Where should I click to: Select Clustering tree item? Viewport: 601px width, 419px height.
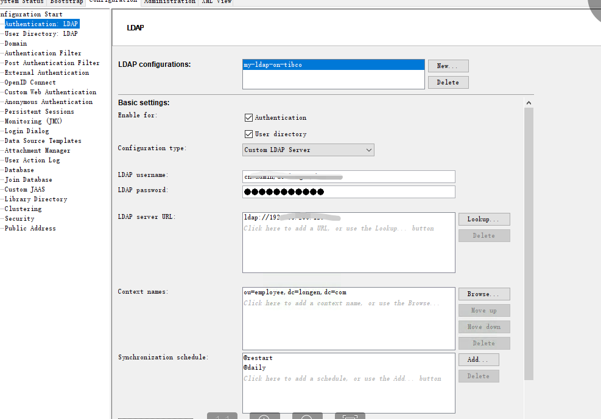coord(23,209)
